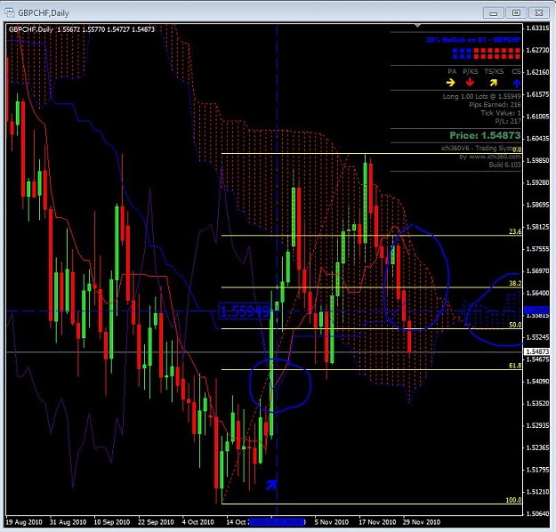Image resolution: width=556 pixels, height=532 pixels.
Task: Click the green 'Price: 1.54873' label
Action: point(485,135)
